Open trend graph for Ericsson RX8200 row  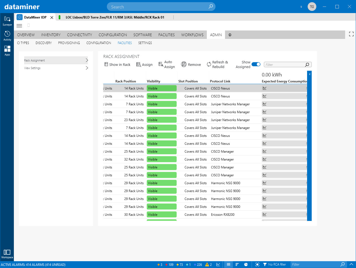pyautogui.click(x=264, y=214)
